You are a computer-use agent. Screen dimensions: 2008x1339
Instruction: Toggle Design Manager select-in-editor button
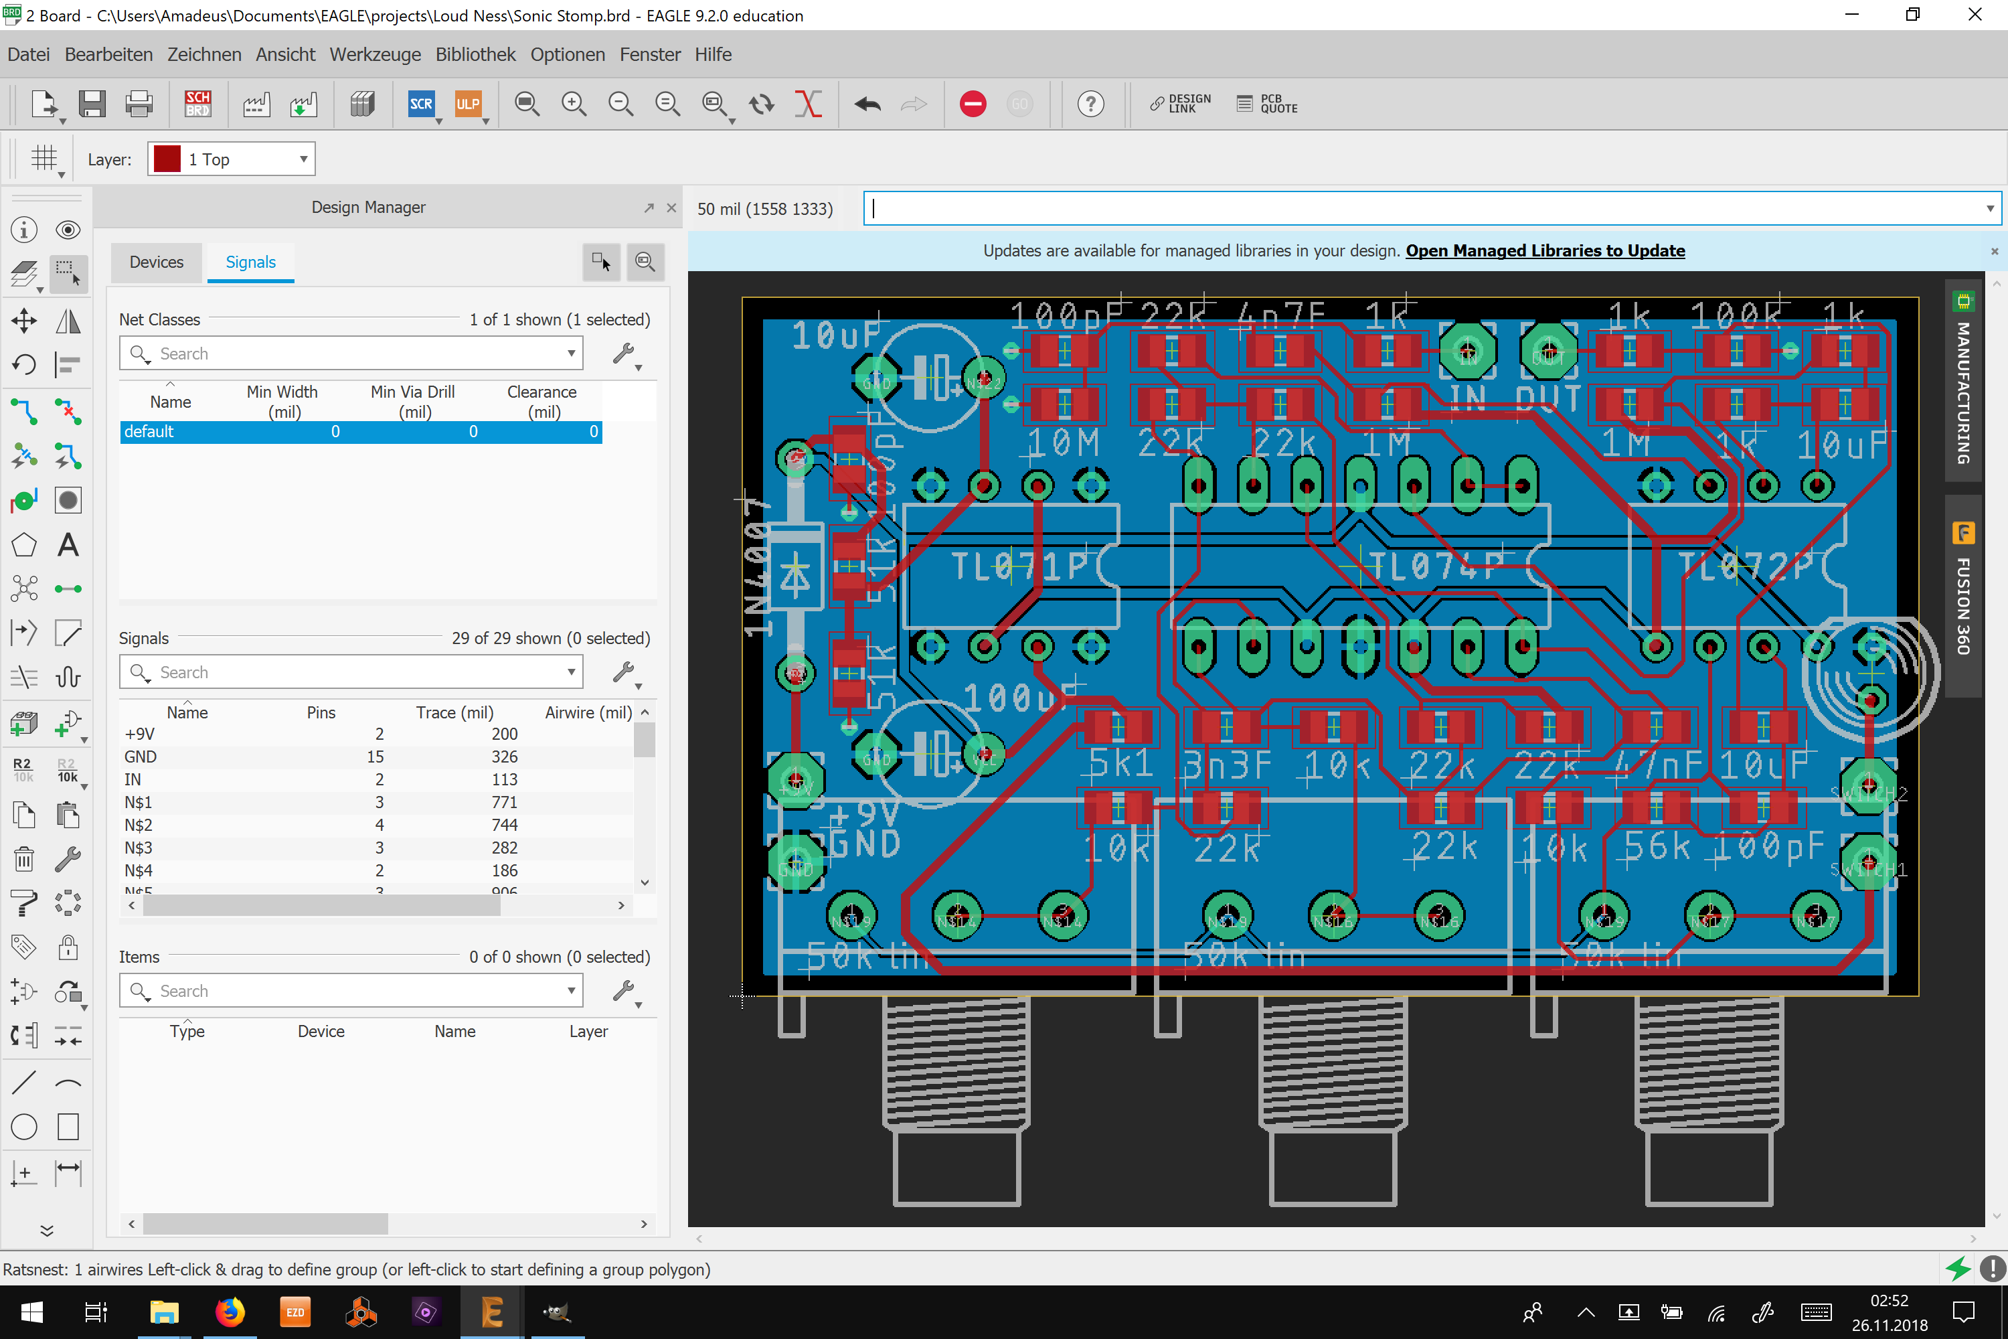pos(600,261)
